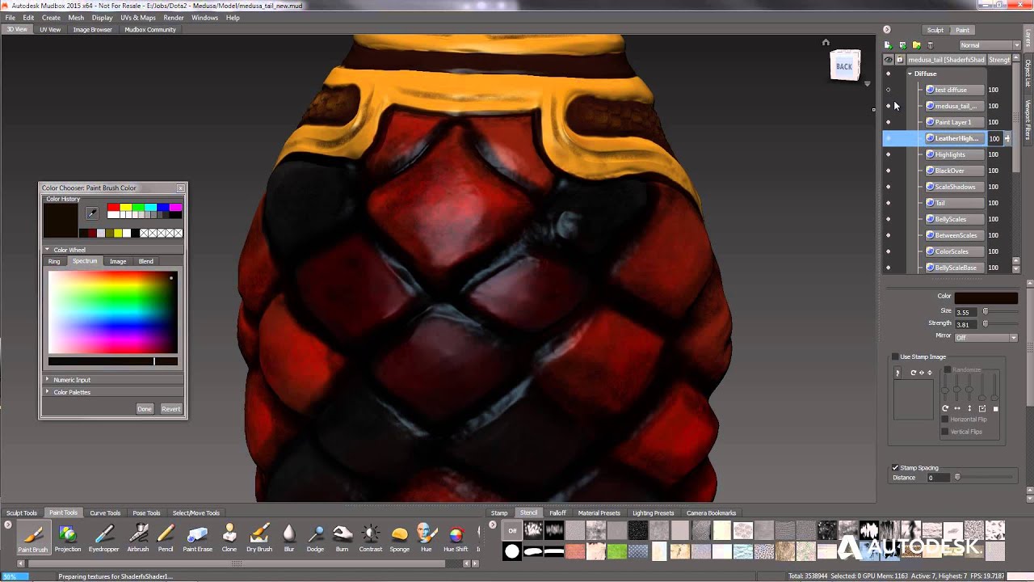
Task: Click the eyedropper in Color Chooser
Action: [92, 213]
